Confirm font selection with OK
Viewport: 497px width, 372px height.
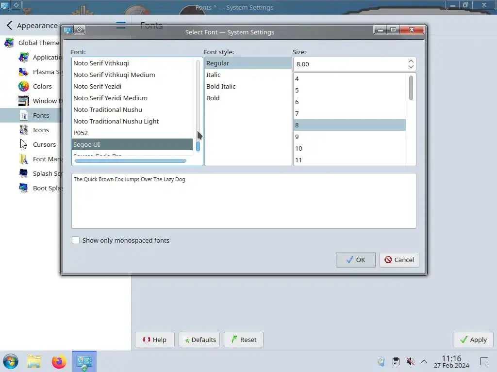(x=356, y=260)
